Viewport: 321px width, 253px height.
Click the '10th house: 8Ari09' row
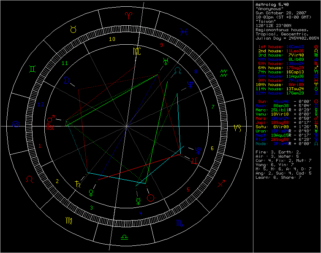[x=280, y=85]
